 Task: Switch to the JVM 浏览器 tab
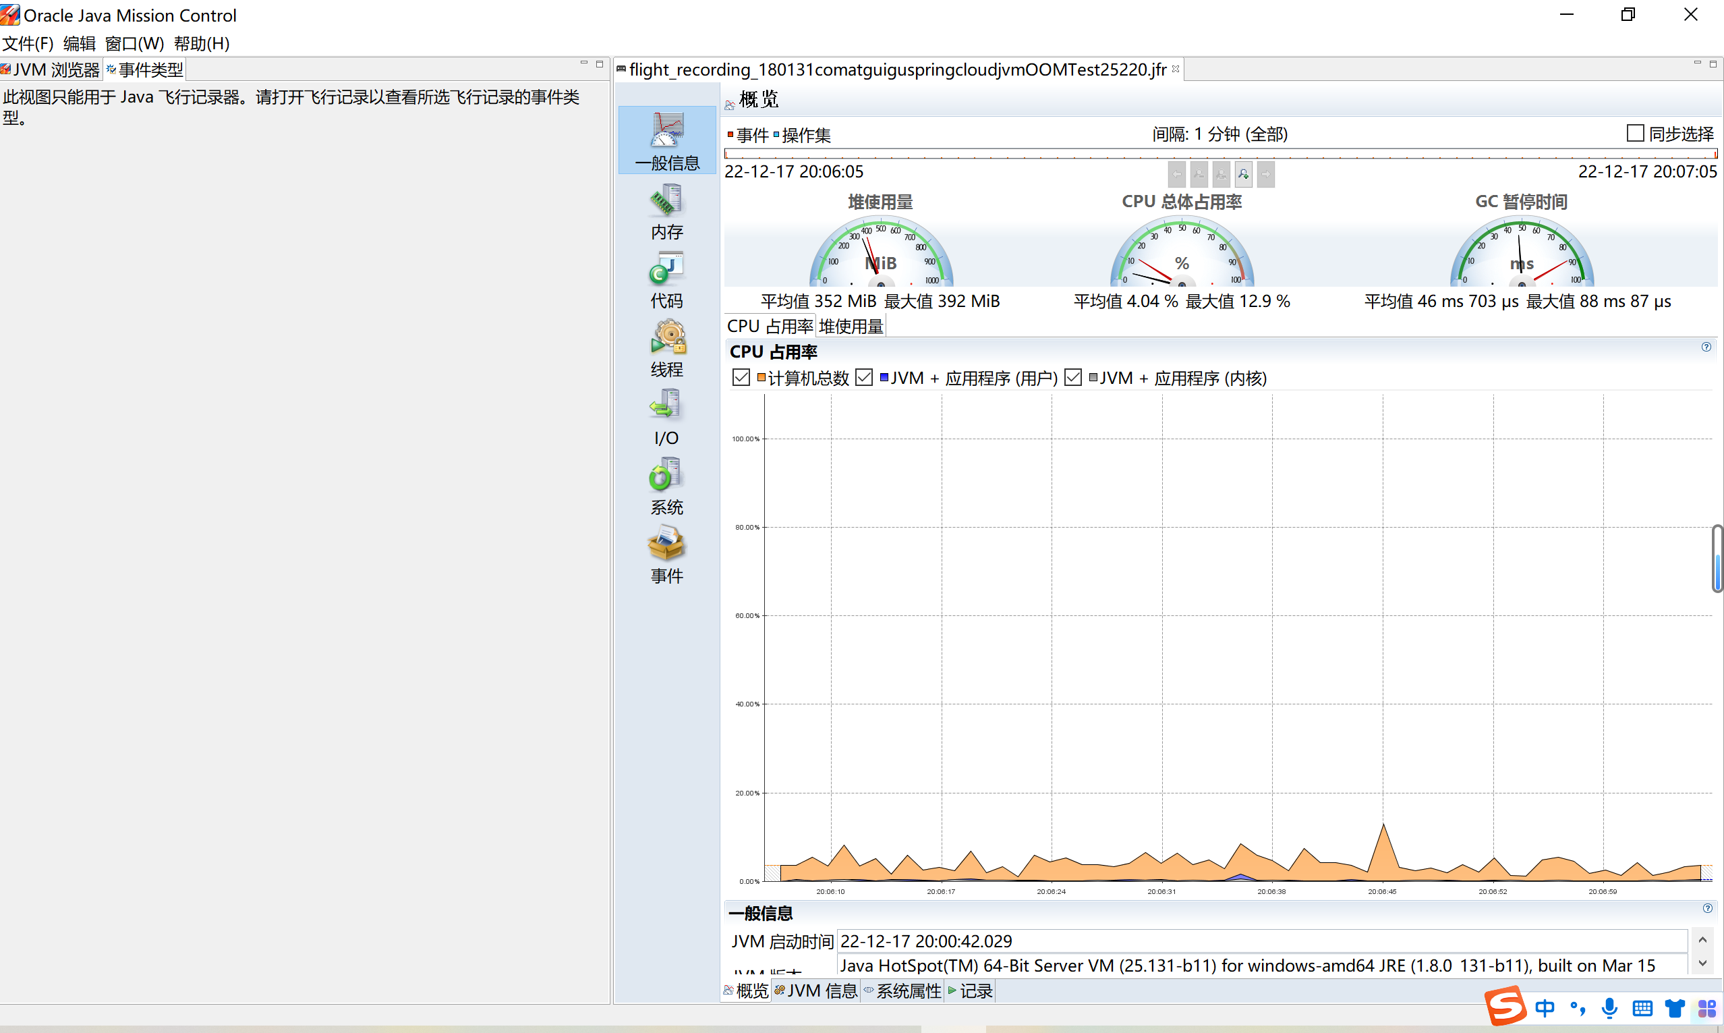pos(51,69)
